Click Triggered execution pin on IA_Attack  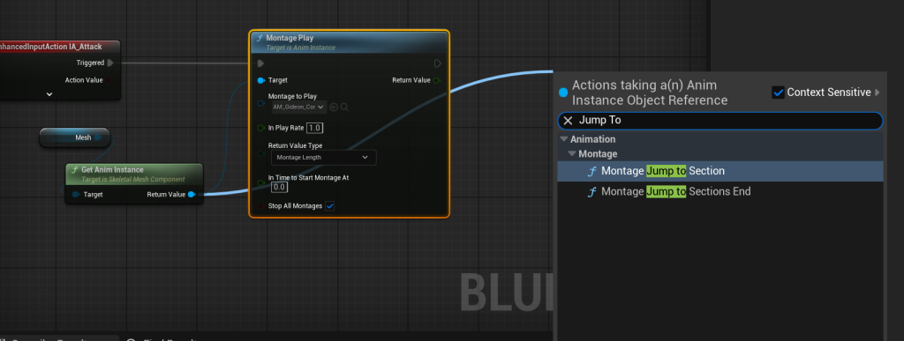110,63
